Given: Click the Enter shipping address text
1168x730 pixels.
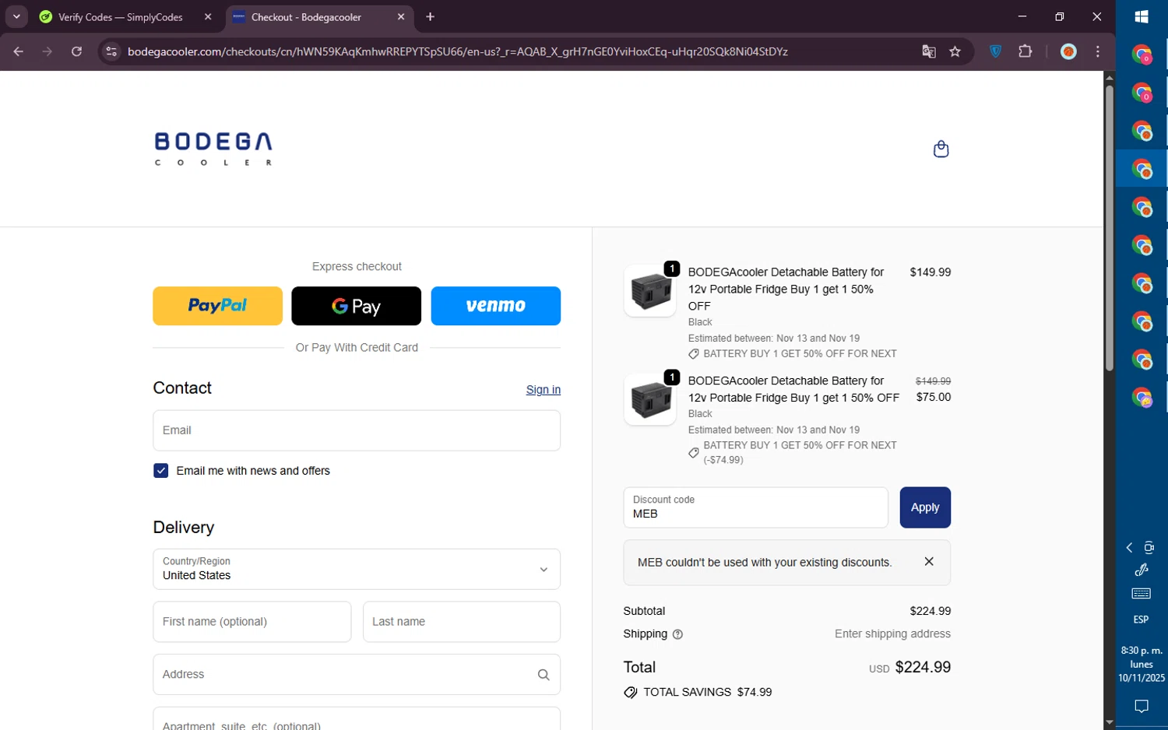Looking at the screenshot, I should click(892, 634).
